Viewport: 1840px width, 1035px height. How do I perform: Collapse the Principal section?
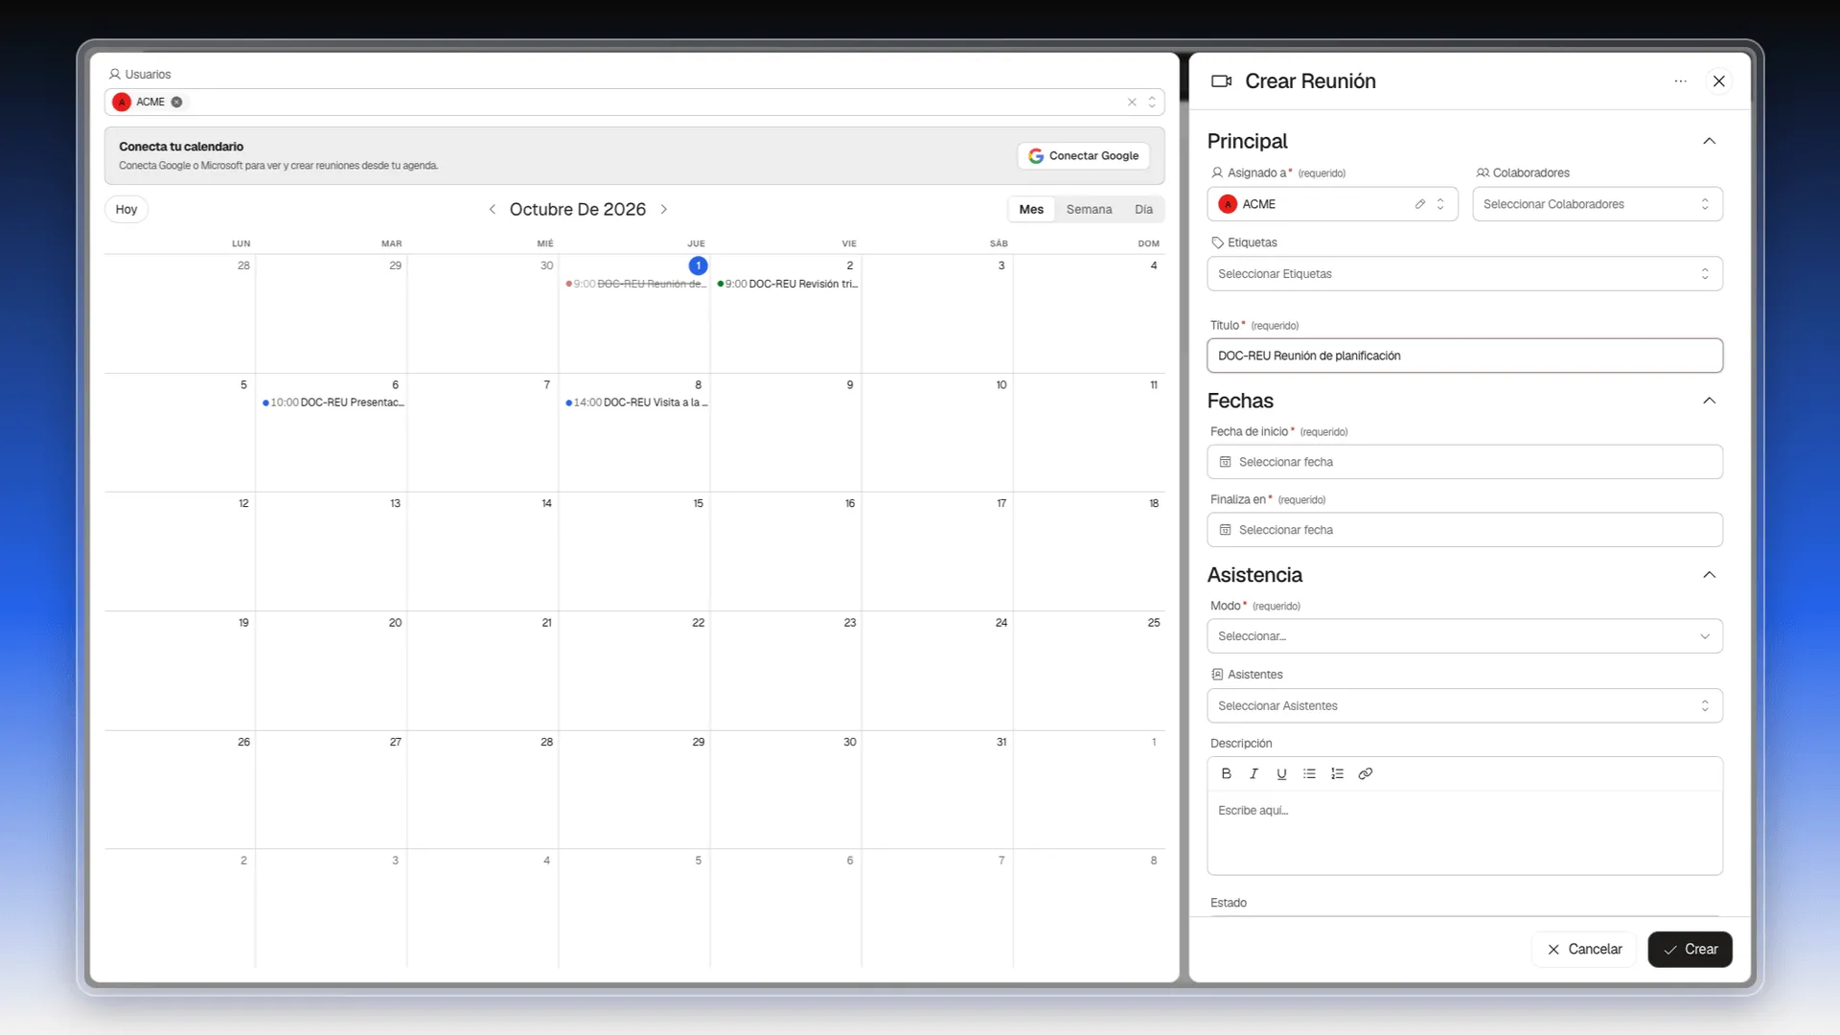pyautogui.click(x=1709, y=141)
